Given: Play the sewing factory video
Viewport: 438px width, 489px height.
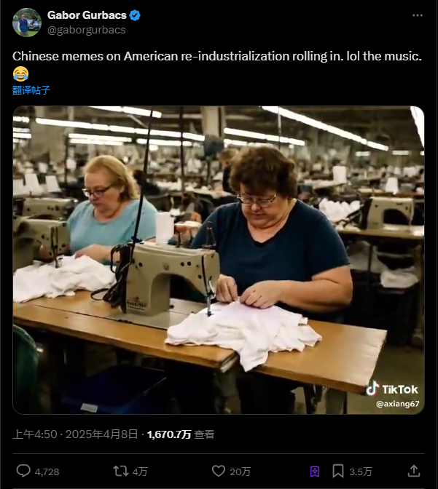Looking at the screenshot, I should click(219, 260).
